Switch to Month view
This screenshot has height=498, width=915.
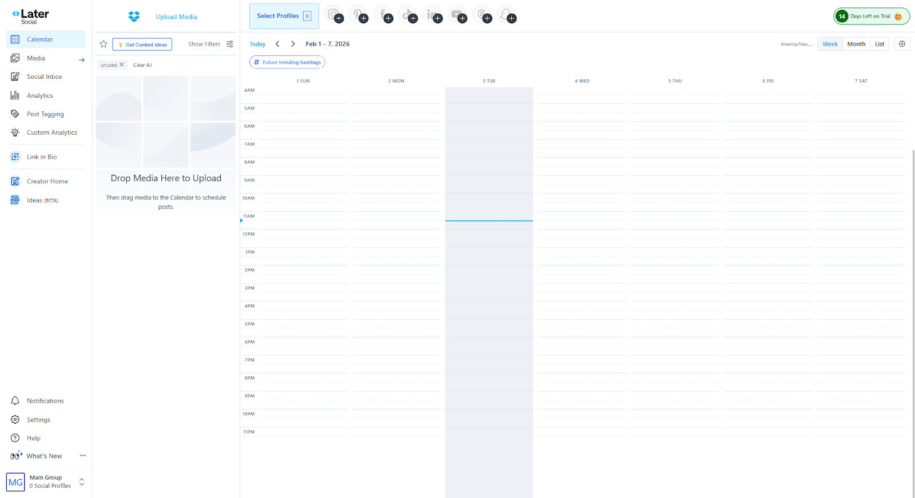coord(856,44)
